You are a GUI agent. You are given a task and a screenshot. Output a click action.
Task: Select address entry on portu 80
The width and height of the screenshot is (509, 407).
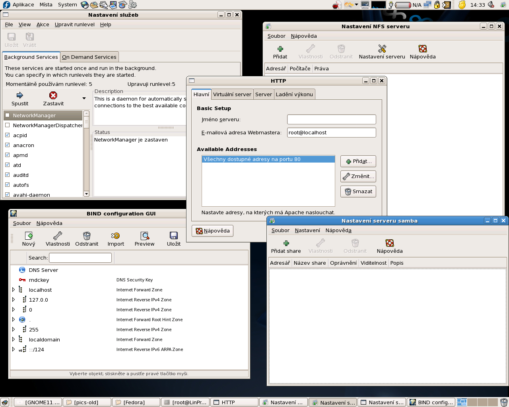click(268, 159)
